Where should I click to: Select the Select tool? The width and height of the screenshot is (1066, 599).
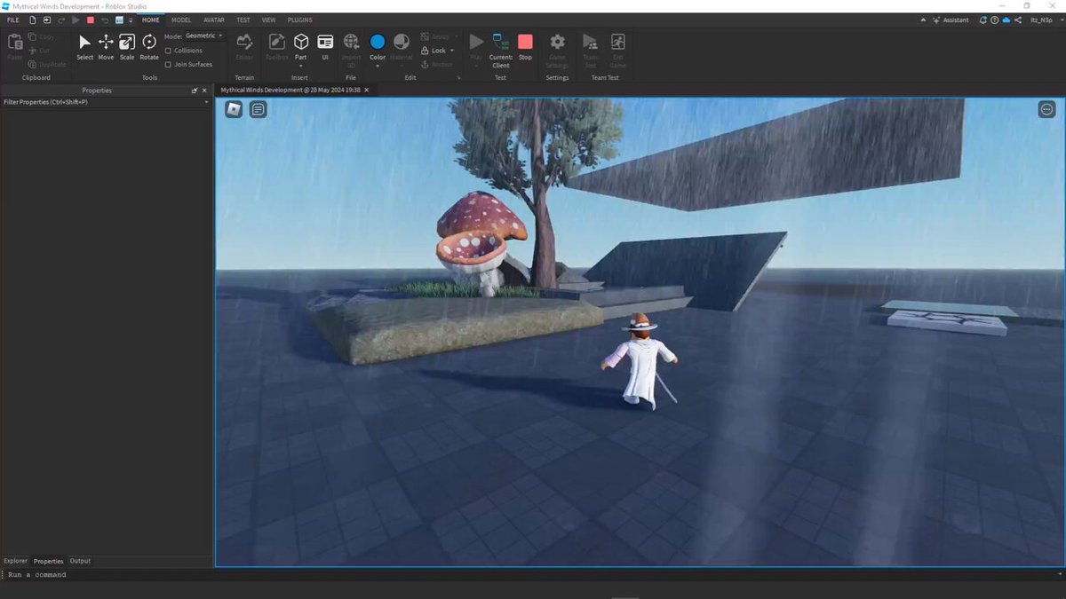(x=84, y=47)
